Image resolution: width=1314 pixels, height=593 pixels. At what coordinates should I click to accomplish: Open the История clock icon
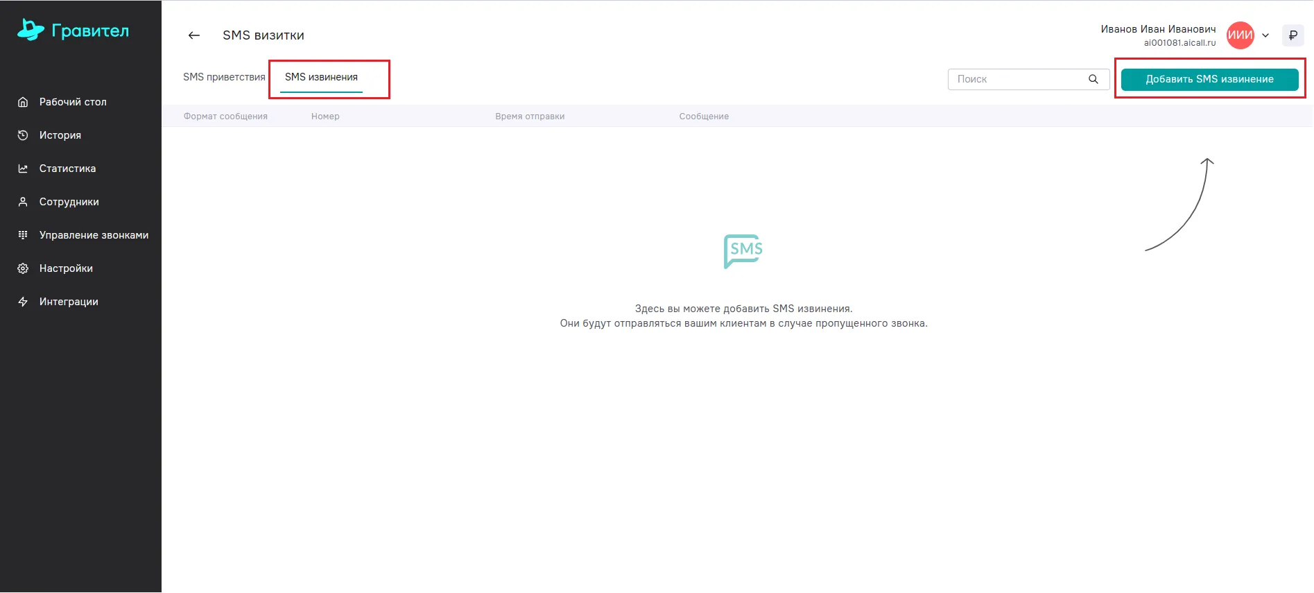point(23,135)
